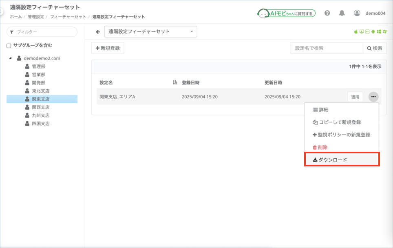Screen dimensions: 393x248
Task: Select the 四国支店 group
Action: click(41, 123)
